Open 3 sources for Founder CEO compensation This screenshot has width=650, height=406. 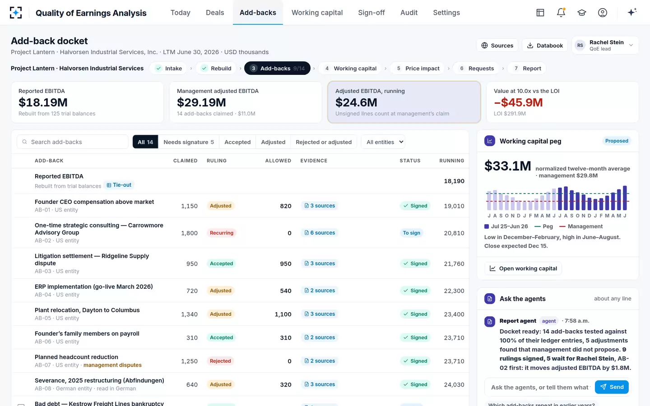coord(320,206)
